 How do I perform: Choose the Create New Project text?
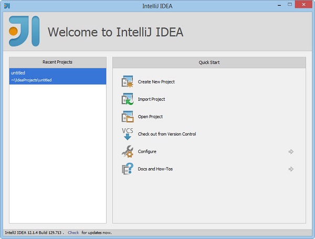pyautogui.click(x=156, y=82)
